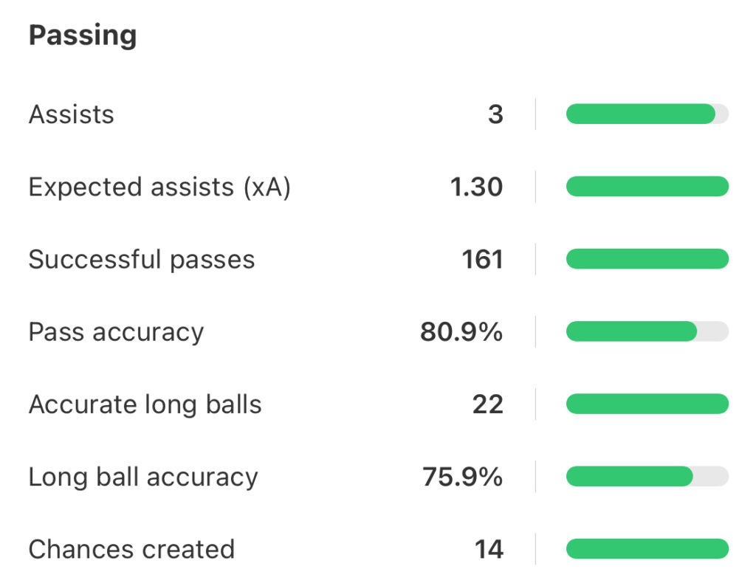Viewport: 756px width, 586px height.
Task: Click the 1.30 expected assists value
Action: coord(476,187)
